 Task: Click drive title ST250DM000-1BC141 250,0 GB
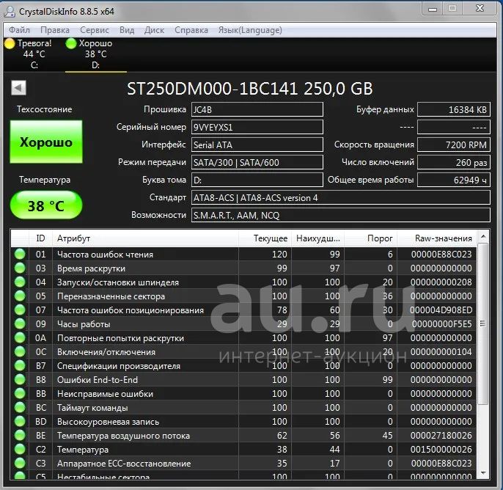(250, 88)
